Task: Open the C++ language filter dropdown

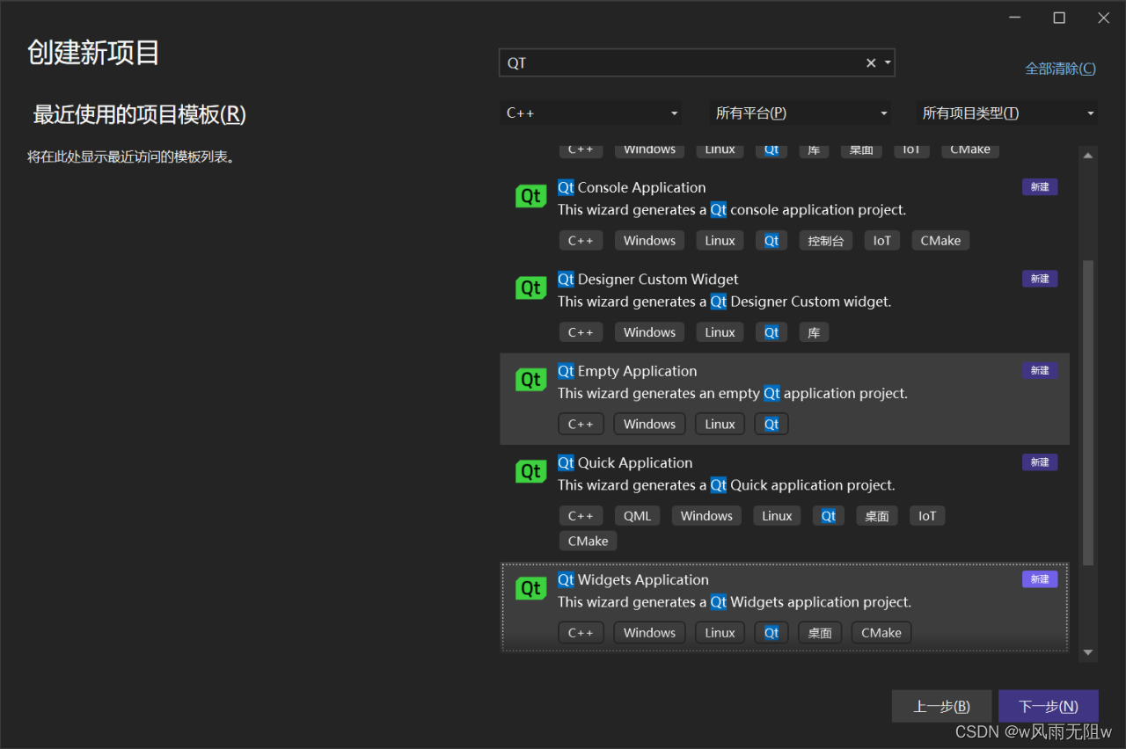Action: point(590,113)
